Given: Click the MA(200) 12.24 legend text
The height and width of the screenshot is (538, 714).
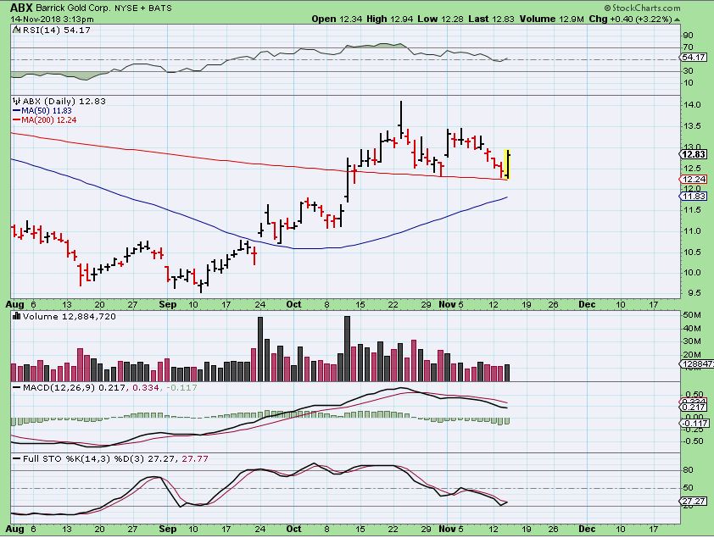Looking at the screenshot, I should tap(48, 120).
